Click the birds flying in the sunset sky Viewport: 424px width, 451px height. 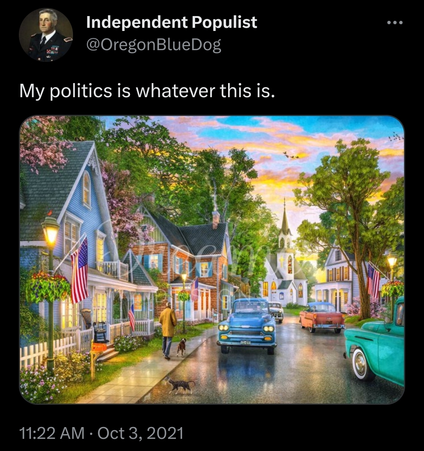point(291,156)
